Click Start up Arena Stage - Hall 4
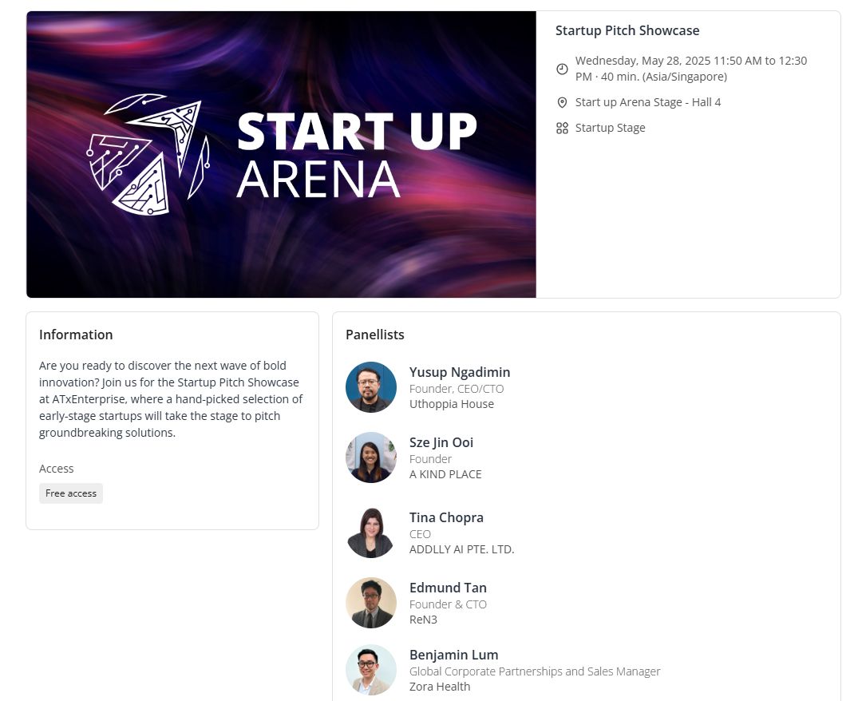The image size is (862, 701). tap(647, 102)
